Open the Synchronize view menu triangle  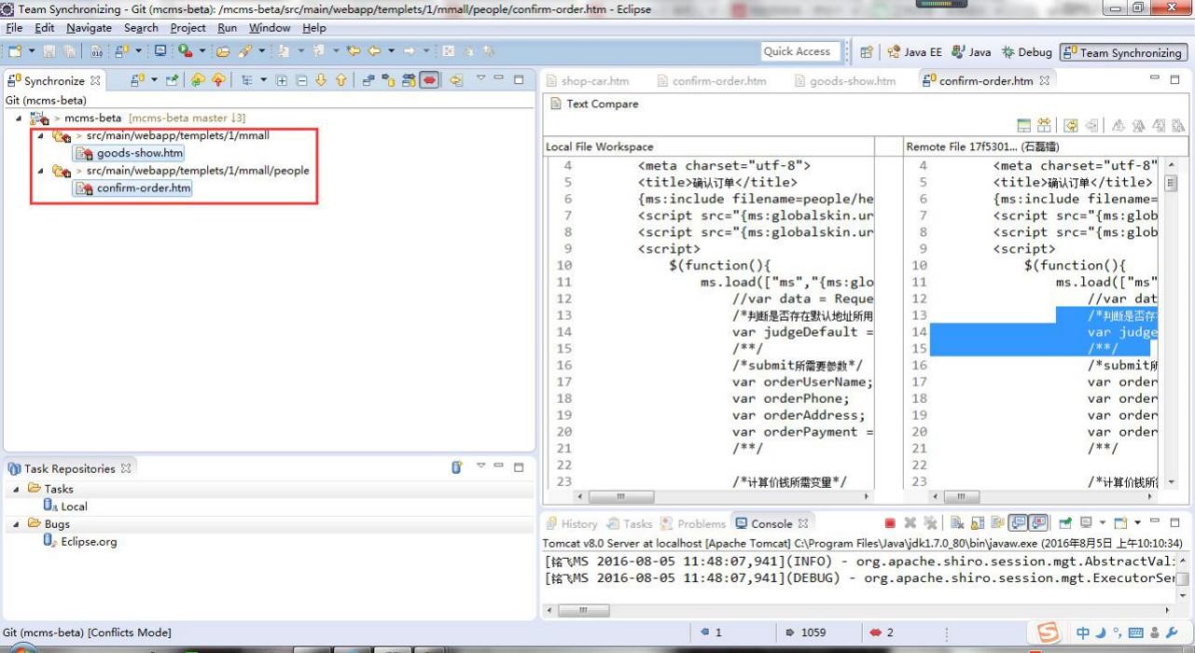480,78
